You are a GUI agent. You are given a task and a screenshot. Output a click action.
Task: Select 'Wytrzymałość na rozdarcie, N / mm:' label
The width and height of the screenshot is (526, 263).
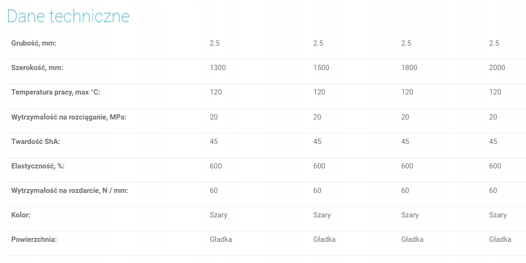coord(70,191)
